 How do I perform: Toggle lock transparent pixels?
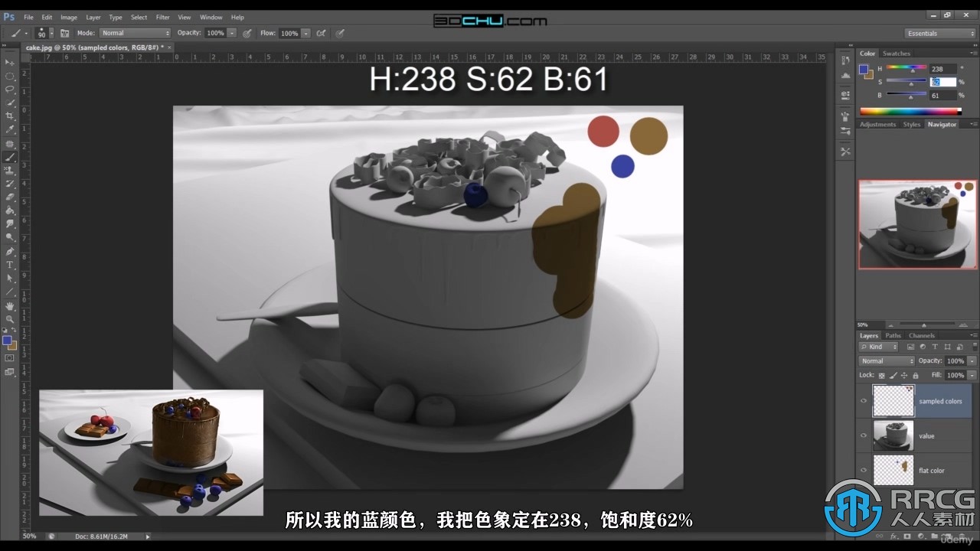pos(881,376)
